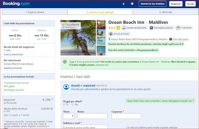Click Uno dei nostri bestseller a Hangnaameedhoo banner

[x=133, y=50]
